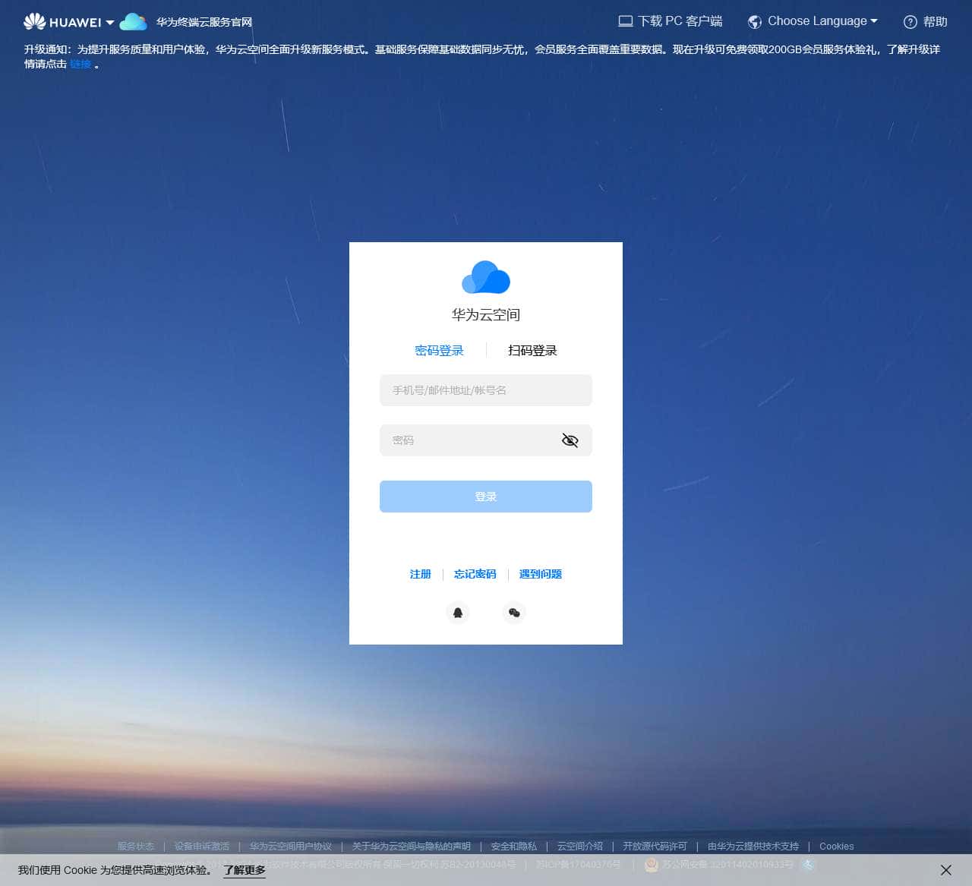This screenshot has height=886, width=972.
Task: Close the cookie notice banner
Action: coord(946,870)
